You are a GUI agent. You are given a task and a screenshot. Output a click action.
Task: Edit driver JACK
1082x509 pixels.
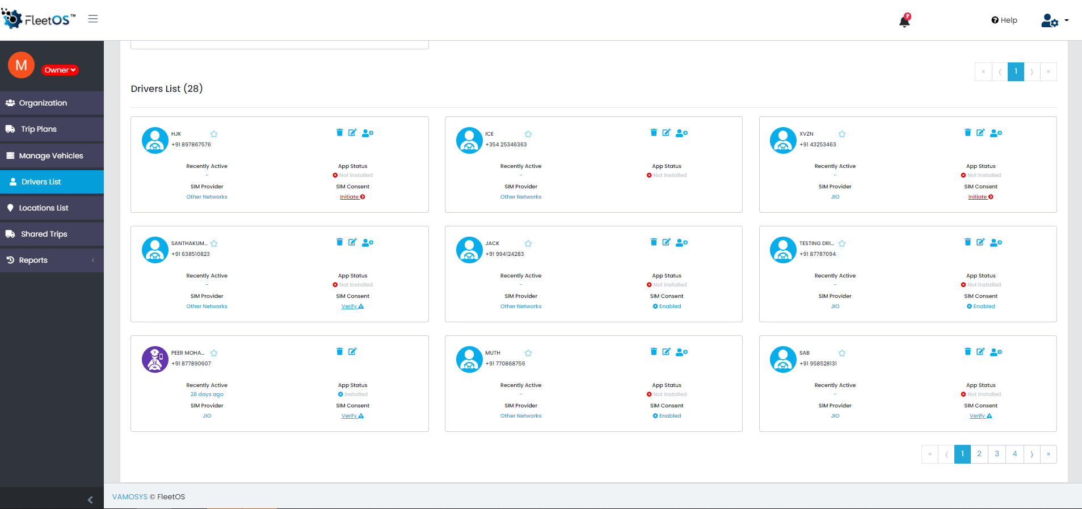point(667,242)
